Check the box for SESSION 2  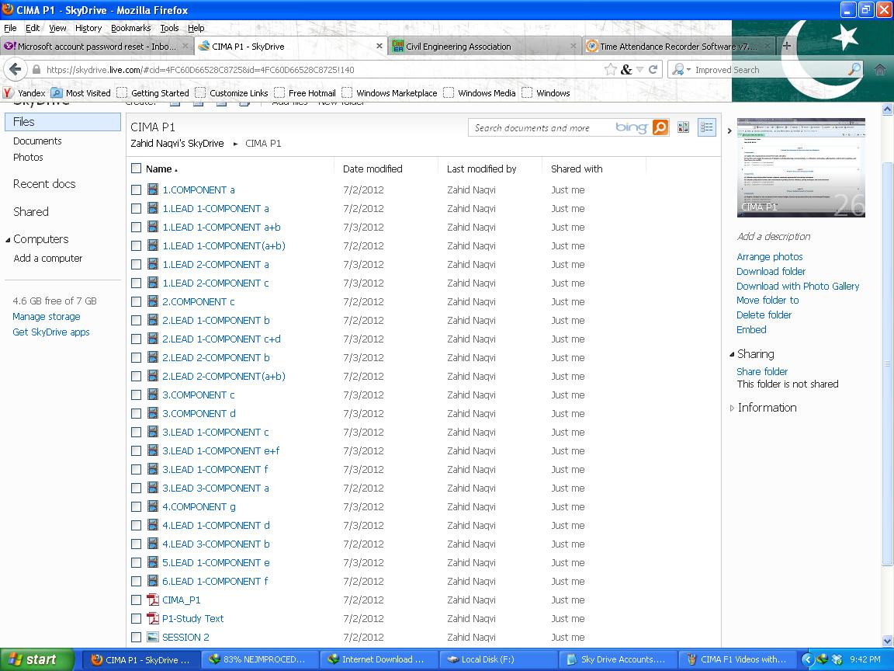137,638
